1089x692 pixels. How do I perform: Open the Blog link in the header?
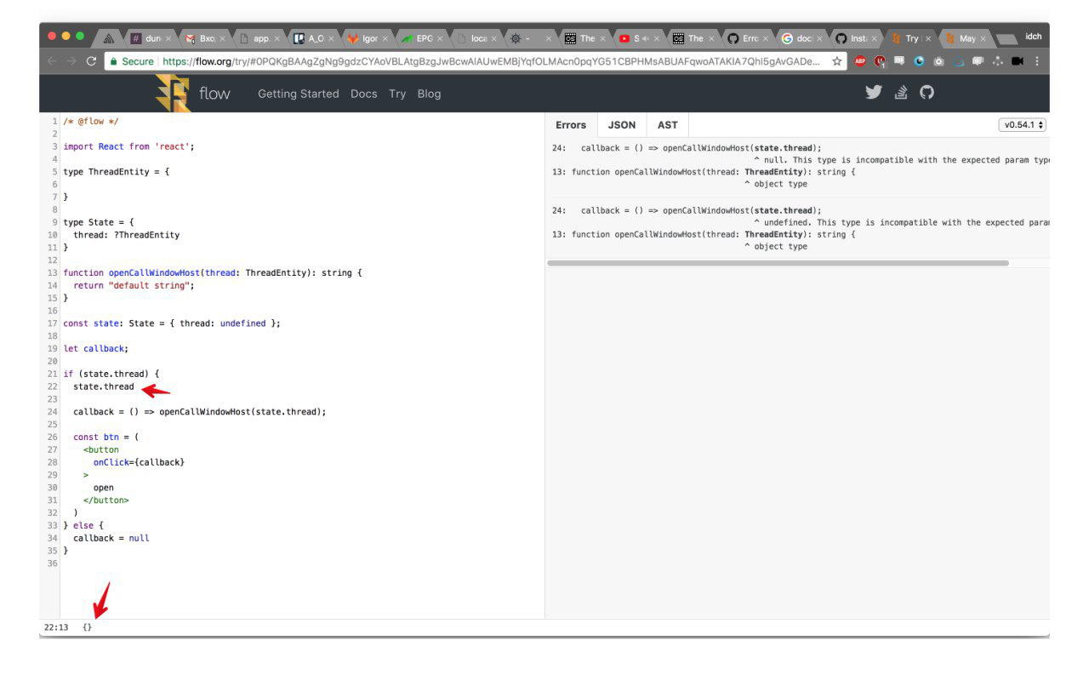[x=429, y=94]
